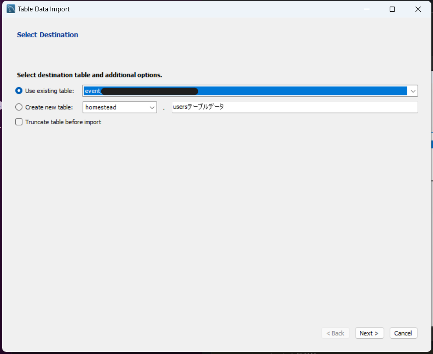Enable 'Truncate table before import' checkbox
Viewport: 433px width, 354px height.
[x=19, y=122]
